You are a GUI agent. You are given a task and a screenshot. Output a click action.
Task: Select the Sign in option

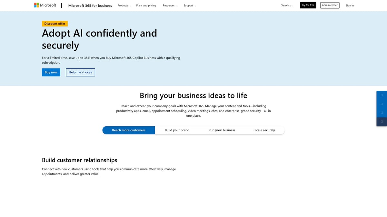click(350, 5)
